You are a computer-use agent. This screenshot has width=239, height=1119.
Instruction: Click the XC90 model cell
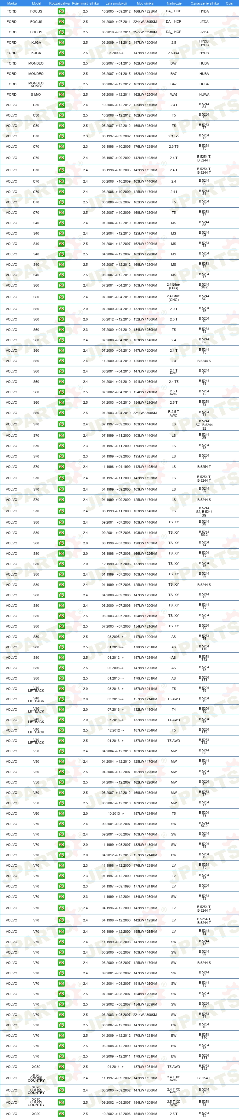click(x=36, y=1114)
